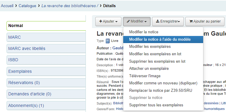Open the Enregistrer dropdown caret
The width and height of the screenshot is (226, 112).
pyautogui.click(x=179, y=22)
